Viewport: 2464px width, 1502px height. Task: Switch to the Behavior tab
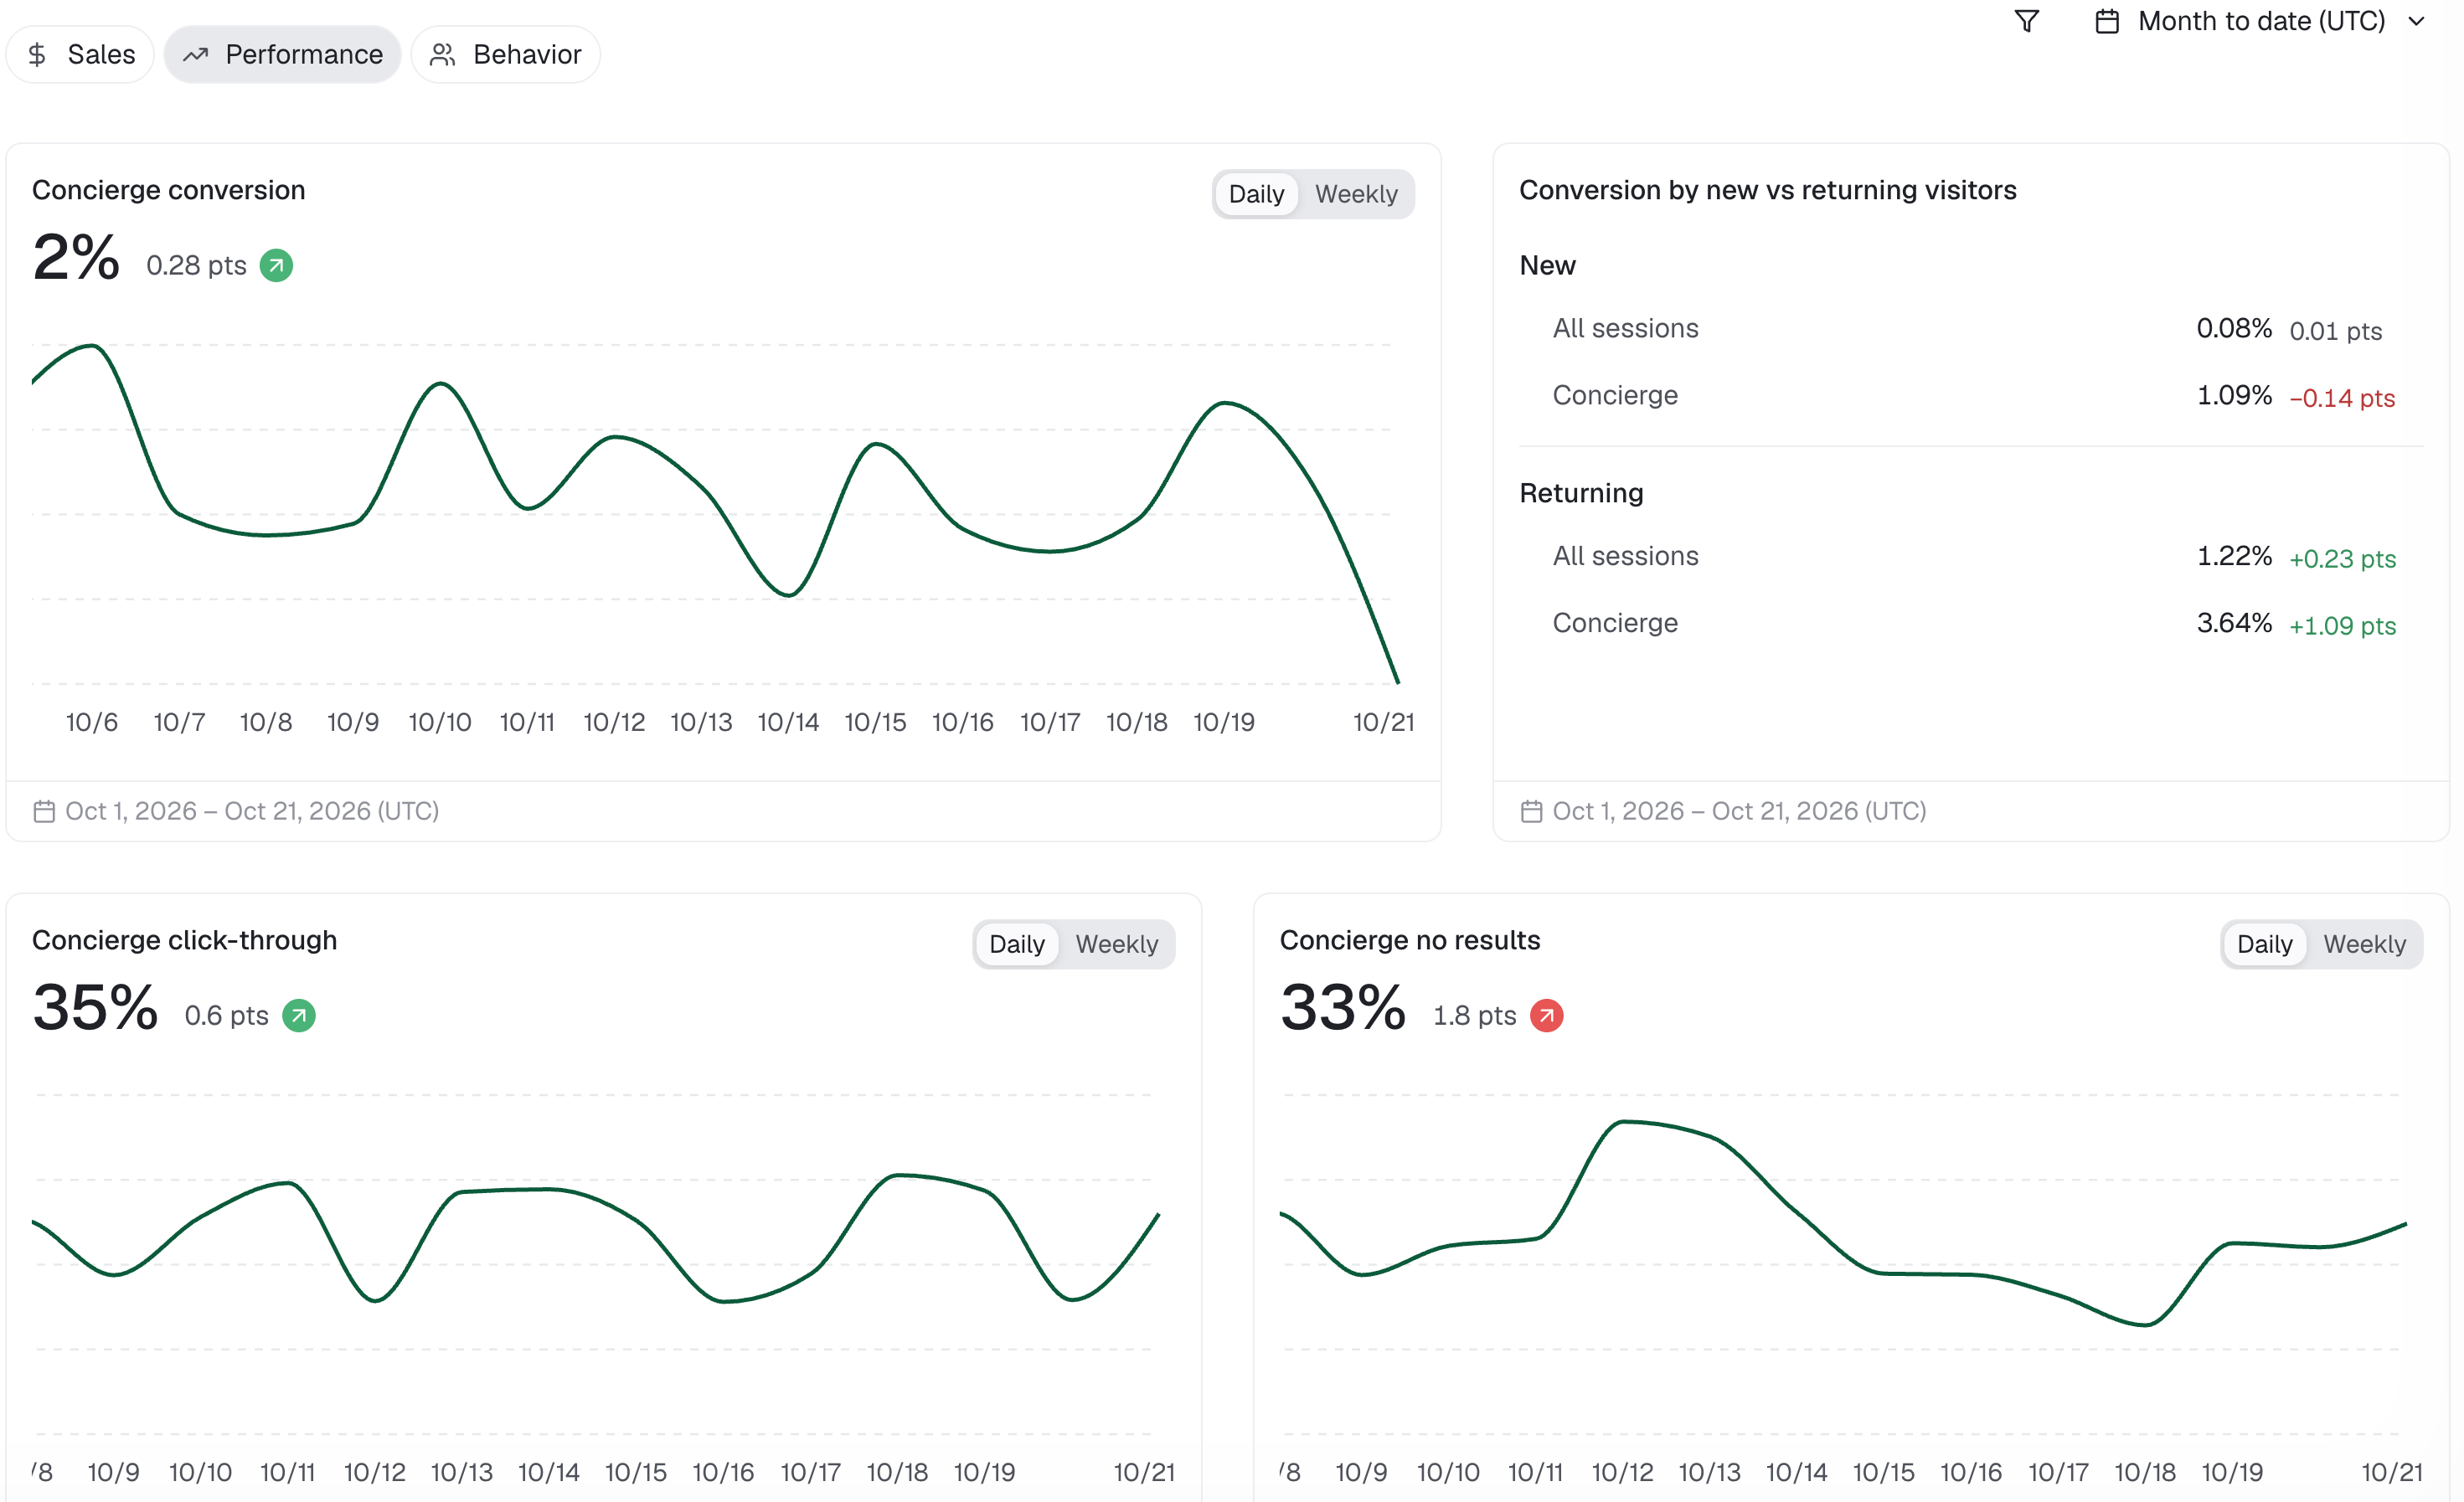[505, 54]
